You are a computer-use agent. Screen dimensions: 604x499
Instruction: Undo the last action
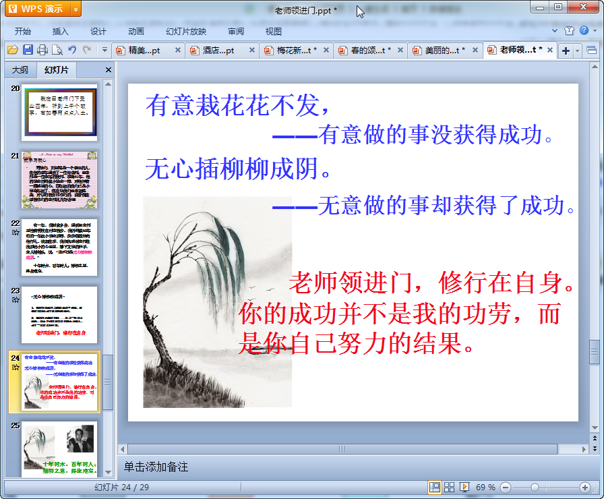(72, 50)
